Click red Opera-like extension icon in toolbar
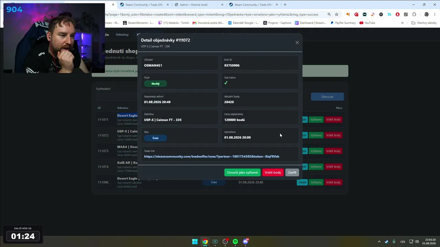The image size is (440, 247). (356, 14)
